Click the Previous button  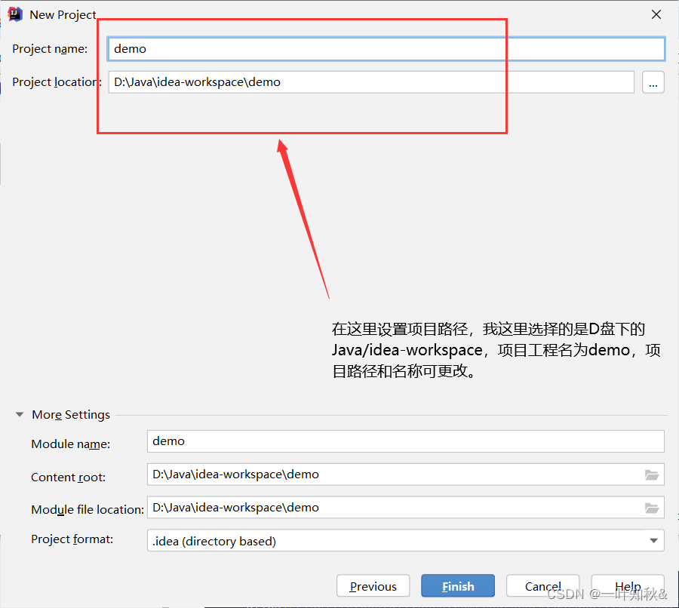coord(373,586)
